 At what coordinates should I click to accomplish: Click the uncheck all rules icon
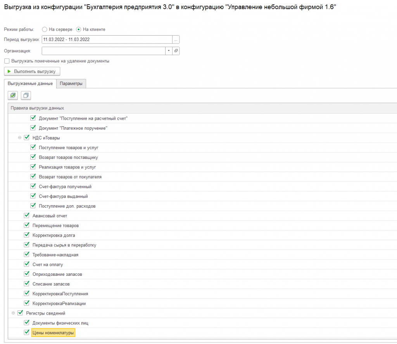point(26,95)
